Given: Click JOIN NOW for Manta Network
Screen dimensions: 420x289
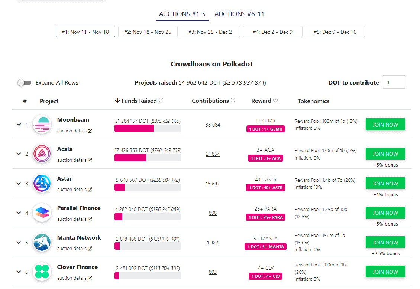Looking at the screenshot, I should pyautogui.click(x=385, y=243).
